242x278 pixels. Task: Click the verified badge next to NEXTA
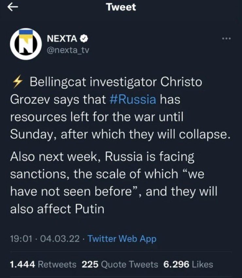click(x=84, y=39)
